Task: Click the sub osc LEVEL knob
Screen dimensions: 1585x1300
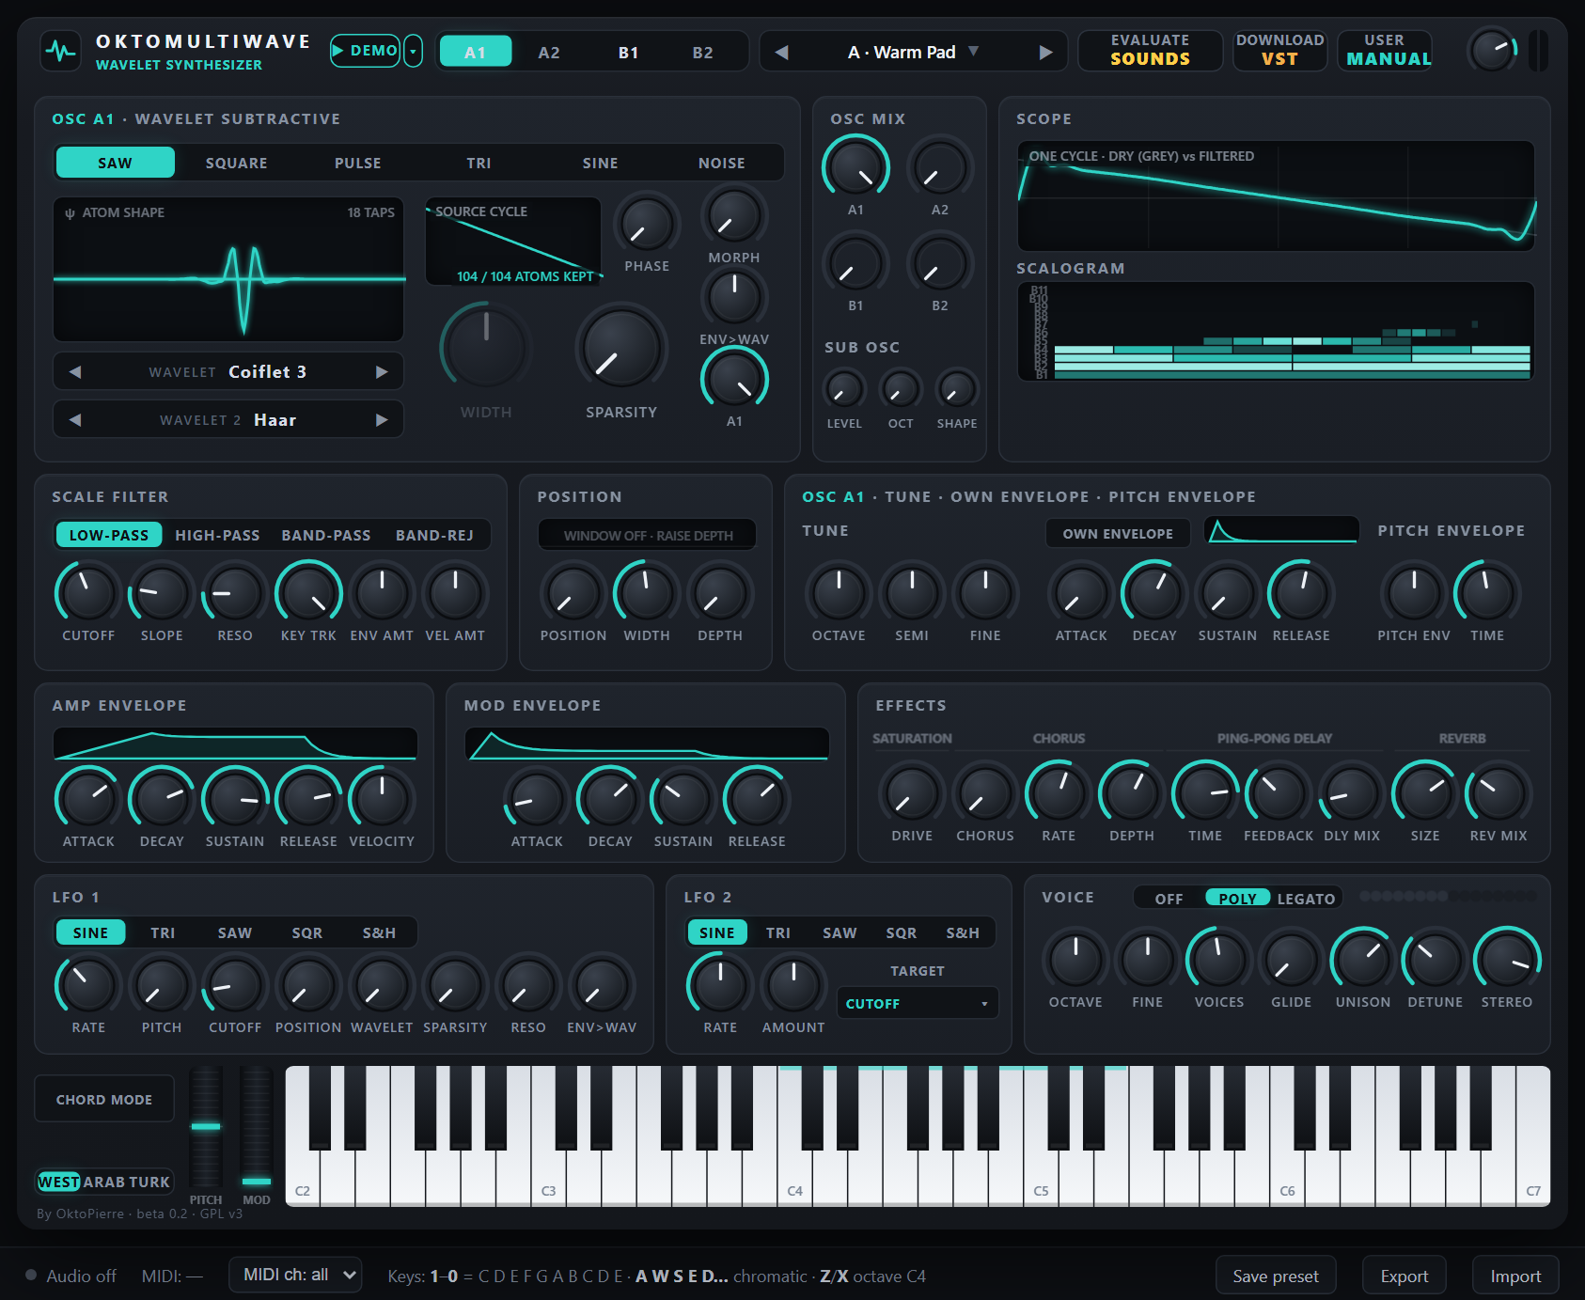Action: [x=844, y=390]
